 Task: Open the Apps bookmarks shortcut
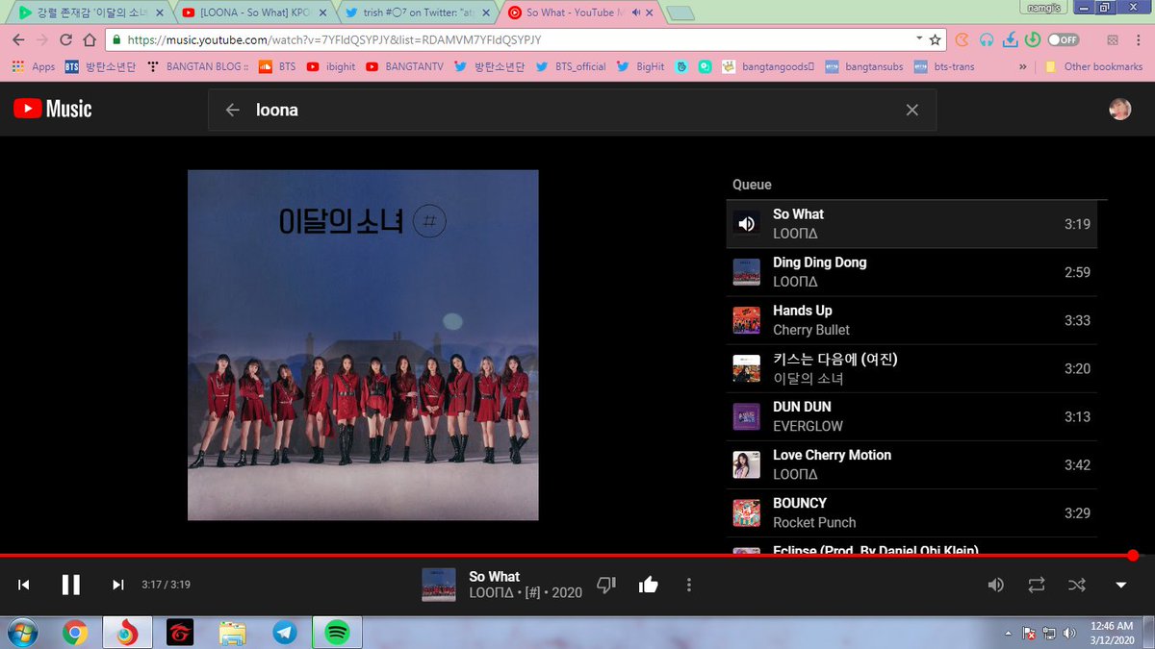click(34, 66)
